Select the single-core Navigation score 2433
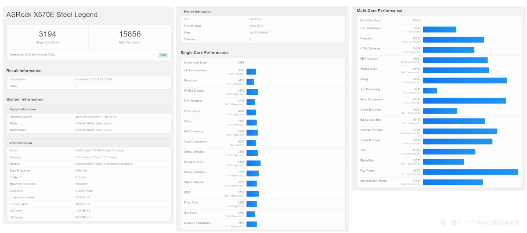The width and height of the screenshot is (527, 233). pos(241,80)
